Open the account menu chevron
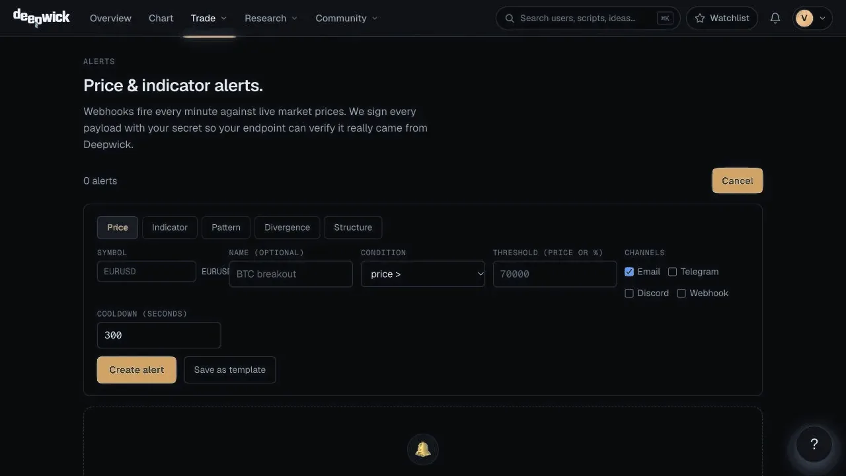The image size is (846, 476). click(823, 19)
